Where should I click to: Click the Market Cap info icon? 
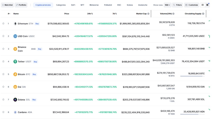tap(148, 14)
